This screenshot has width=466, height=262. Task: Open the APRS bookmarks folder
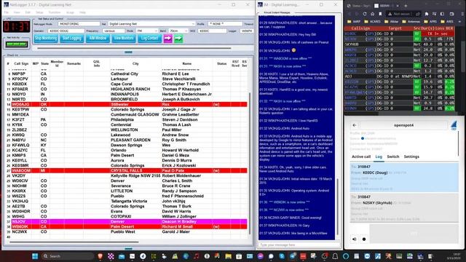click(x=430, y=21)
